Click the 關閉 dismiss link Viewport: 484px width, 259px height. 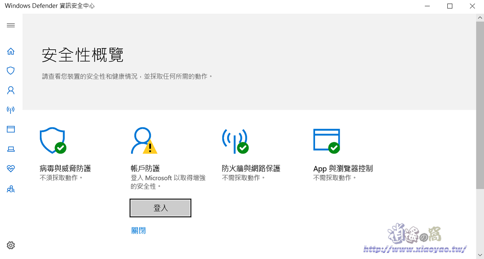(x=138, y=231)
